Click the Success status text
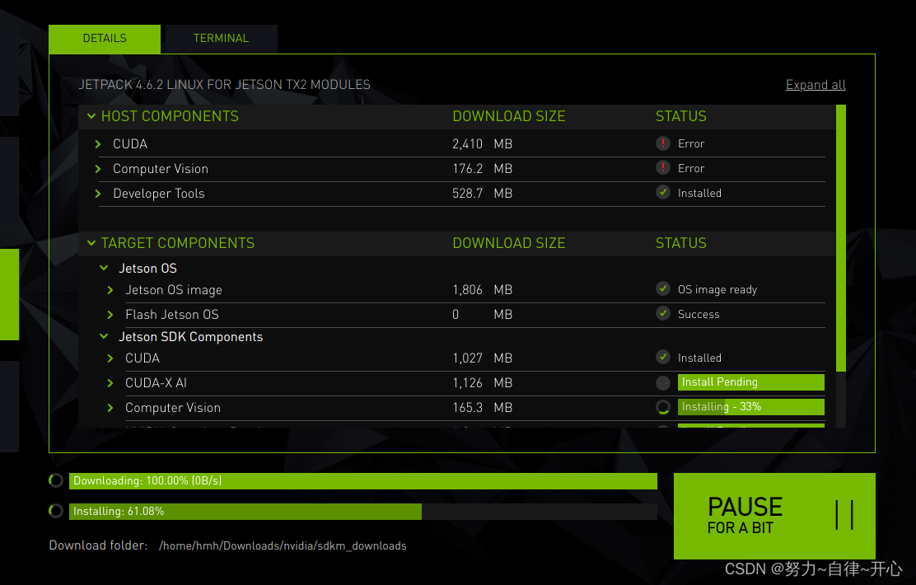This screenshot has height=585, width=916. click(699, 315)
